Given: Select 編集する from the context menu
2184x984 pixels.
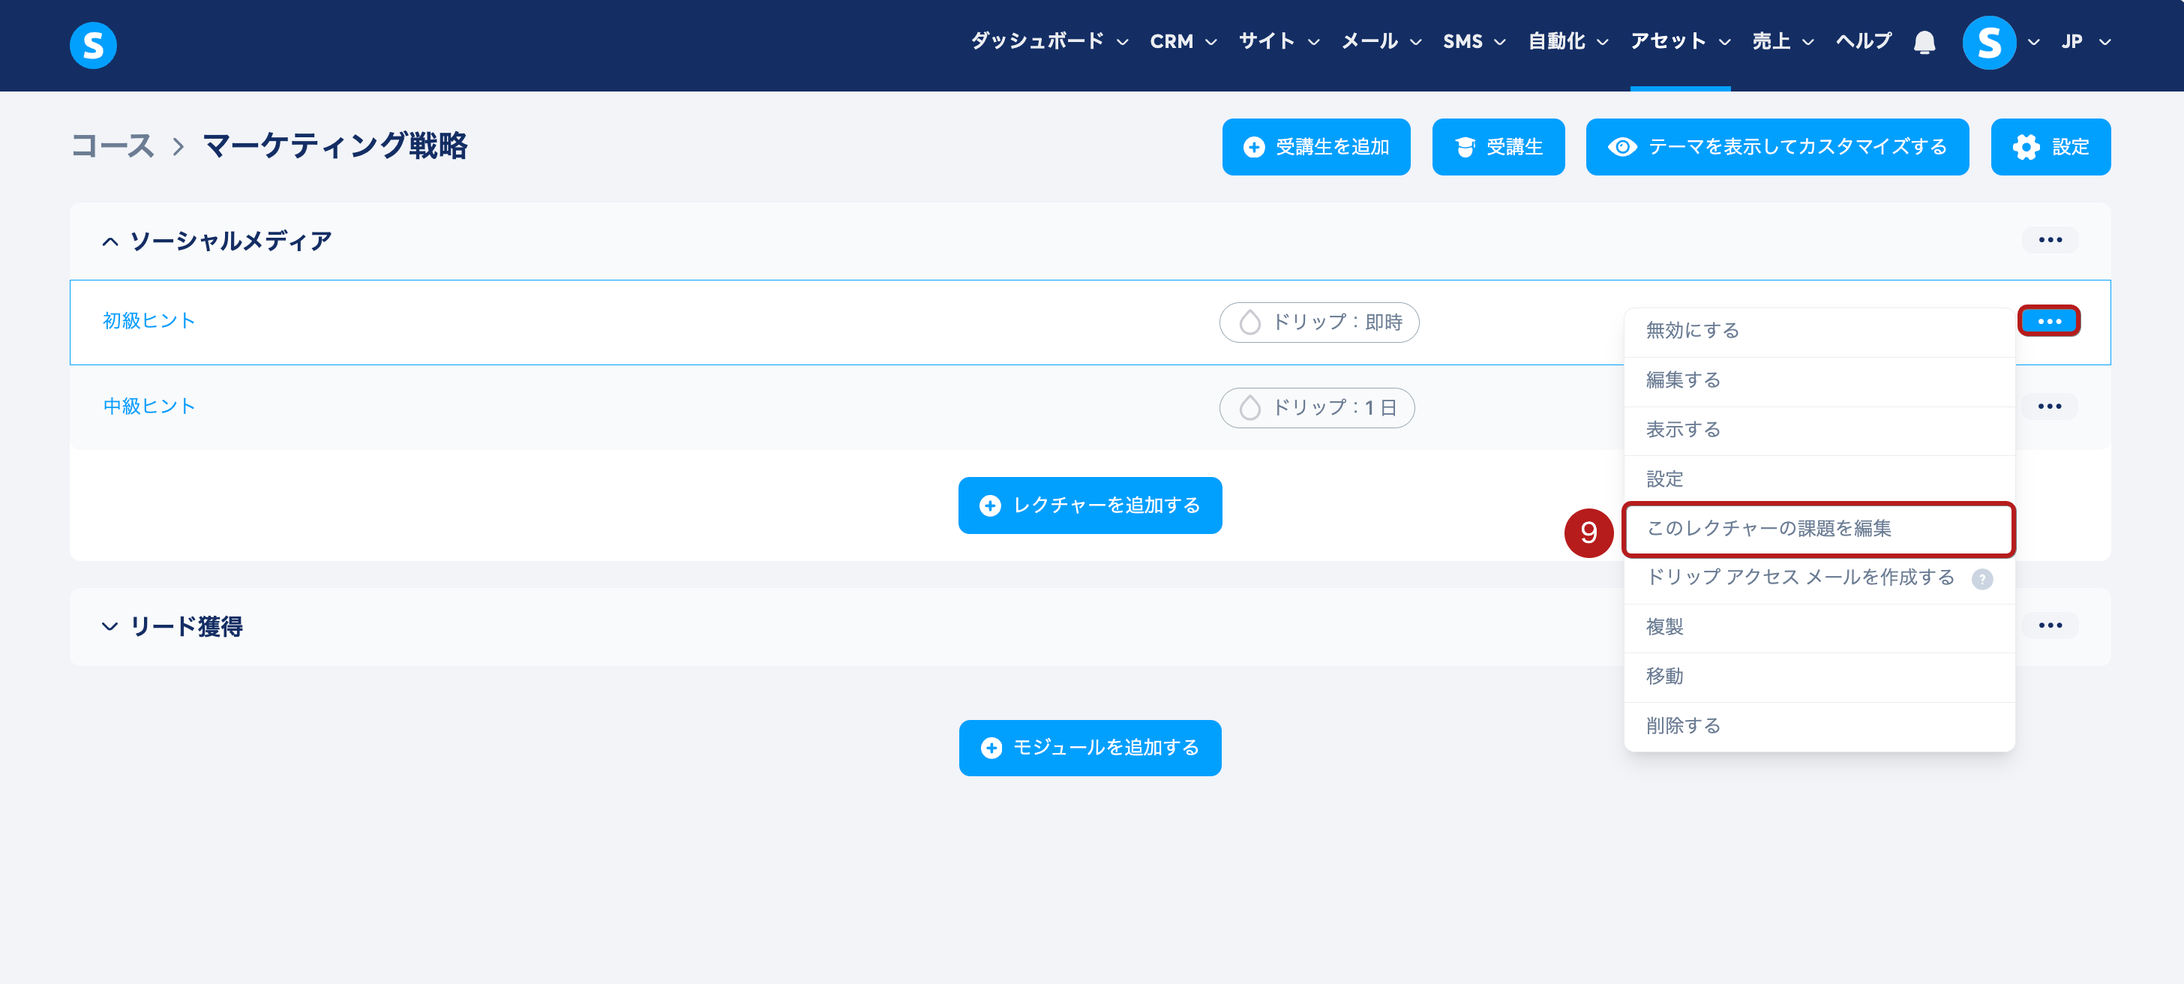Looking at the screenshot, I should [x=1819, y=380].
